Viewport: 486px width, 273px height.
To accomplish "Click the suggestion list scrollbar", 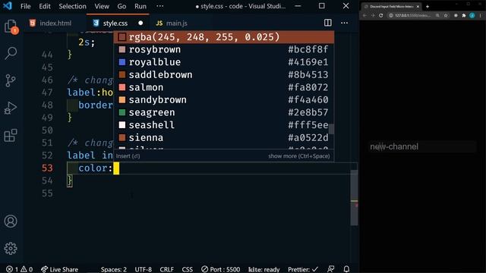I will pyautogui.click(x=331, y=129).
